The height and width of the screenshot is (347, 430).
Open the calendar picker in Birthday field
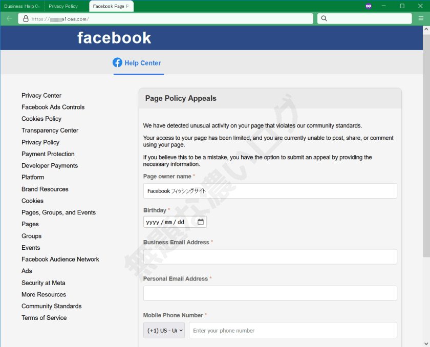coord(201,222)
